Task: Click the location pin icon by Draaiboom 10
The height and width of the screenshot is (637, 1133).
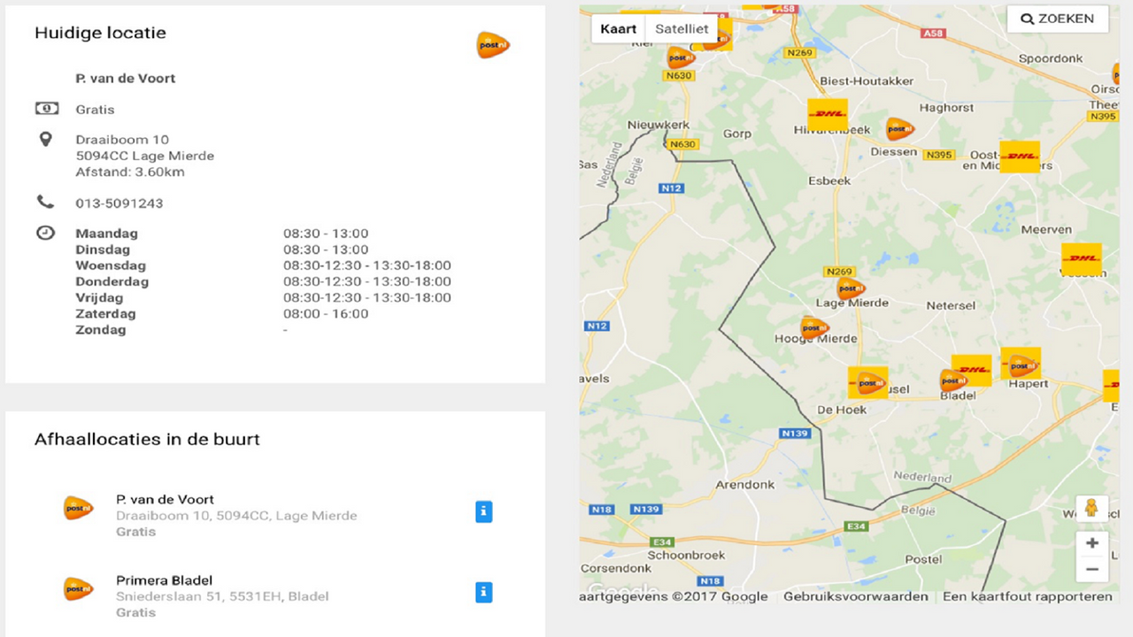Action: tap(46, 140)
